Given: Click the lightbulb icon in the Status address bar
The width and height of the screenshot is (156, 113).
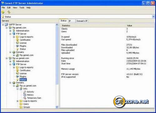Looking at the screenshot, I should click(x=3, y=17).
